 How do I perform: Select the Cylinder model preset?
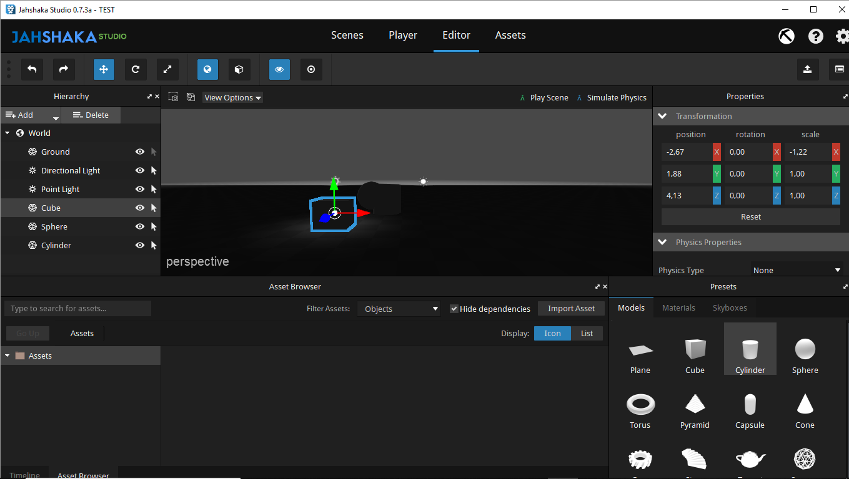750,349
